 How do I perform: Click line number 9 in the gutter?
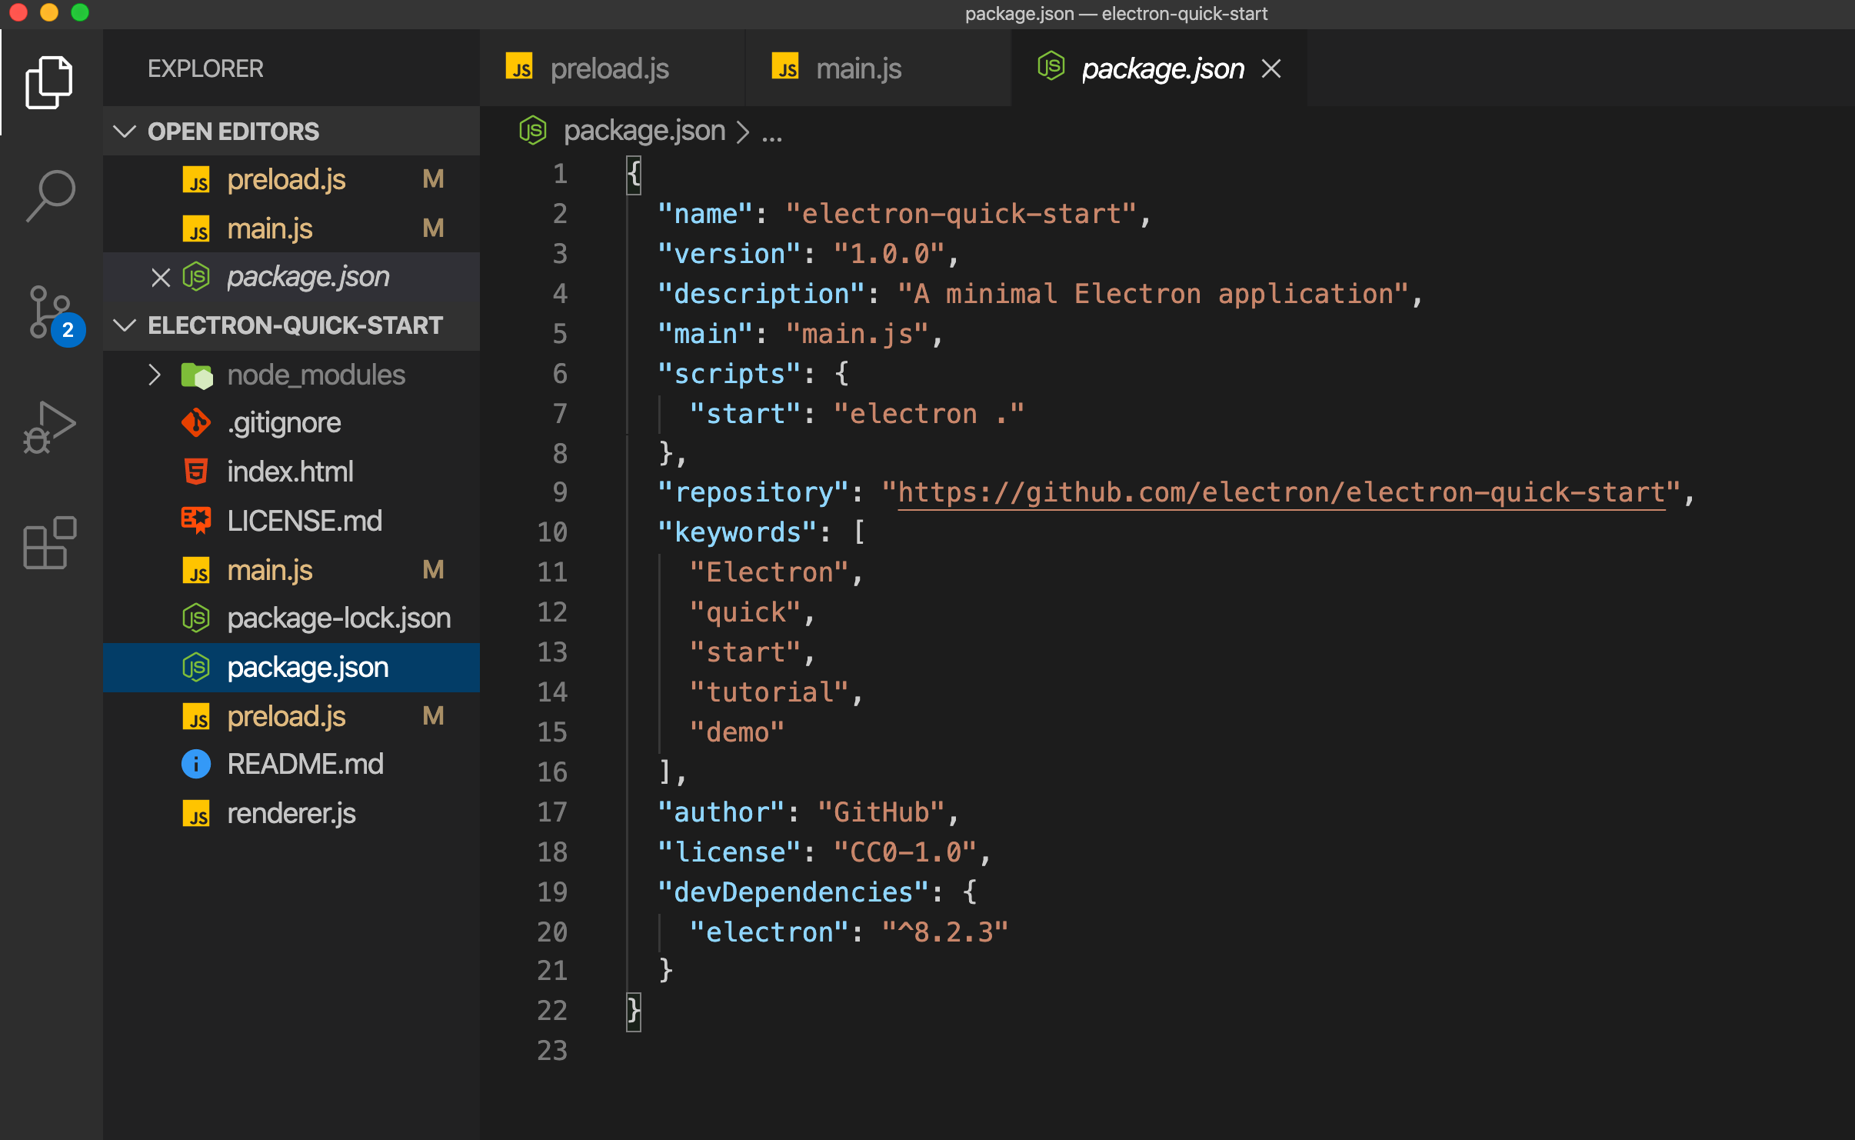[x=559, y=492]
